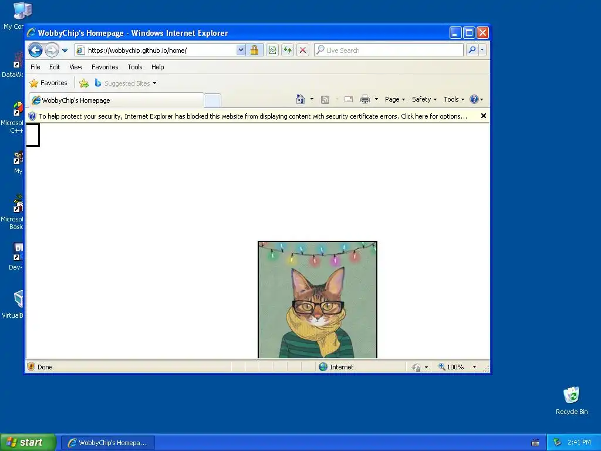Image resolution: width=601 pixels, height=451 pixels.
Task: Click the RSS feeds icon
Action: point(325,100)
